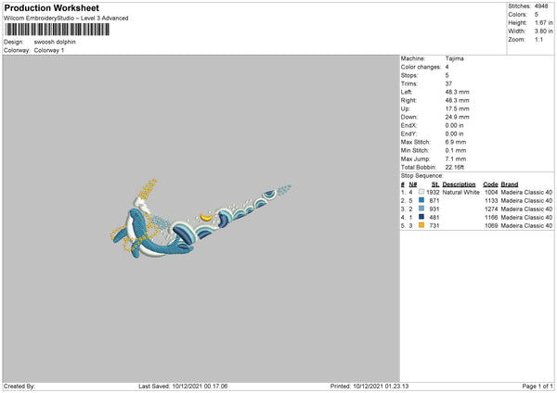Click the stitch count 731 in row 5

[x=434, y=225]
